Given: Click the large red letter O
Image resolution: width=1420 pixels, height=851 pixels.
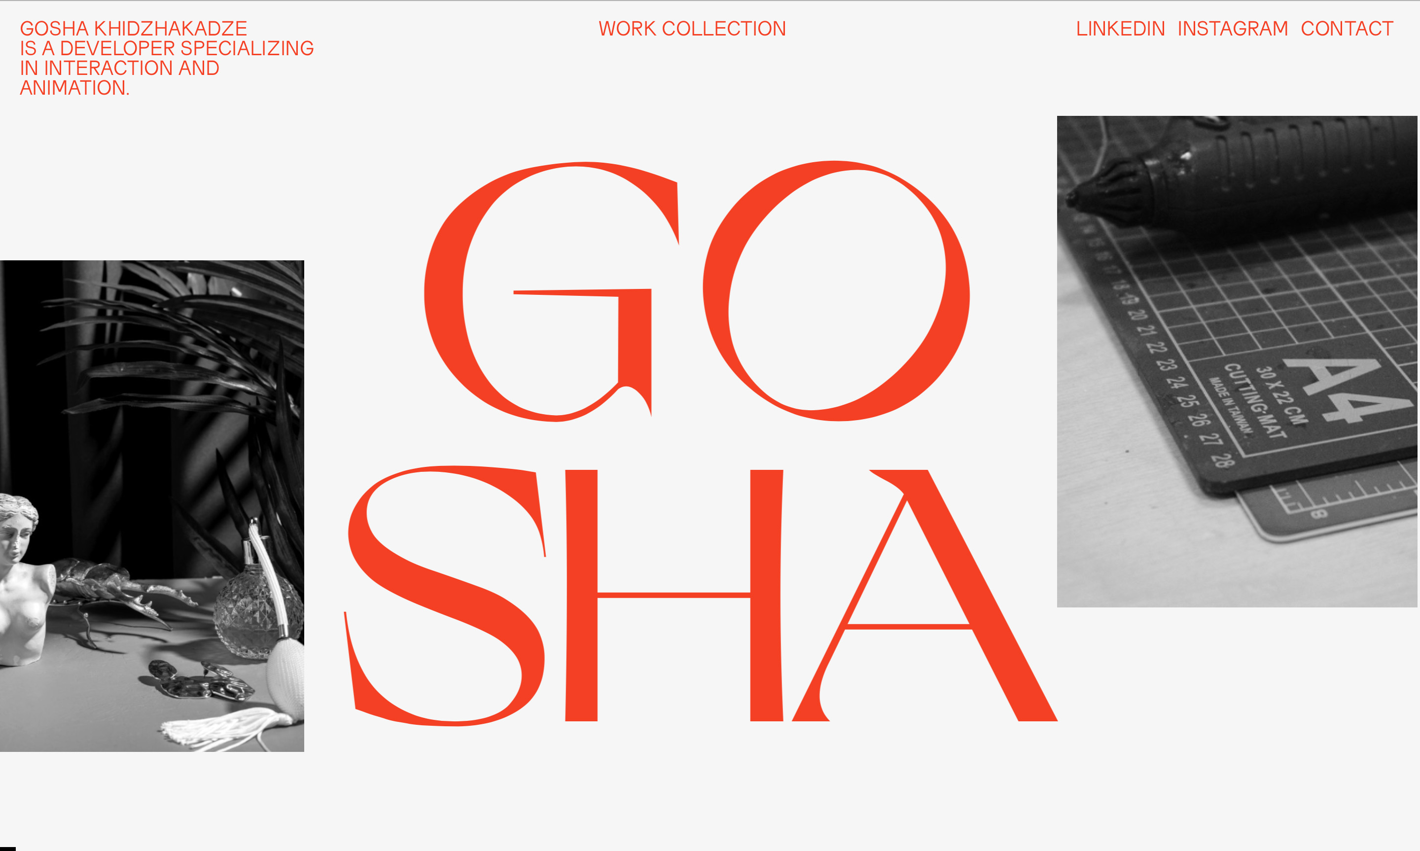Looking at the screenshot, I should coord(836,291).
